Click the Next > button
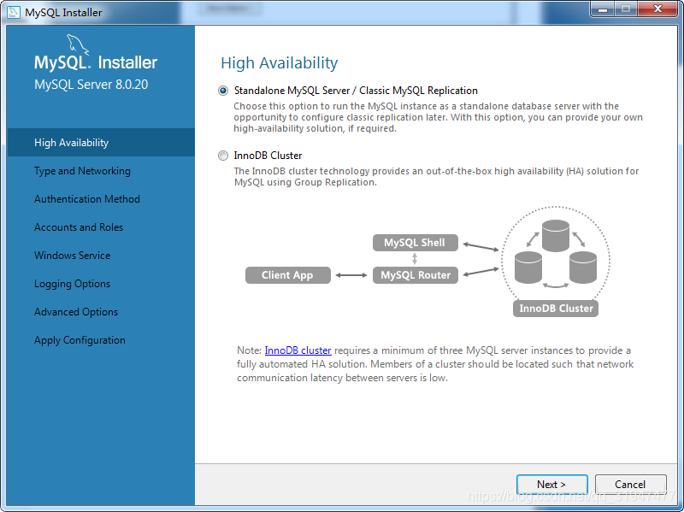The width and height of the screenshot is (684, 512). point(551,485)
